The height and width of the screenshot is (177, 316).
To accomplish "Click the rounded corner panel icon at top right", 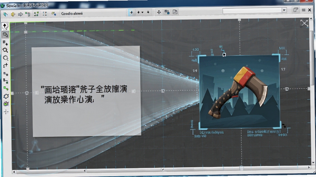I will click(295, 10).
